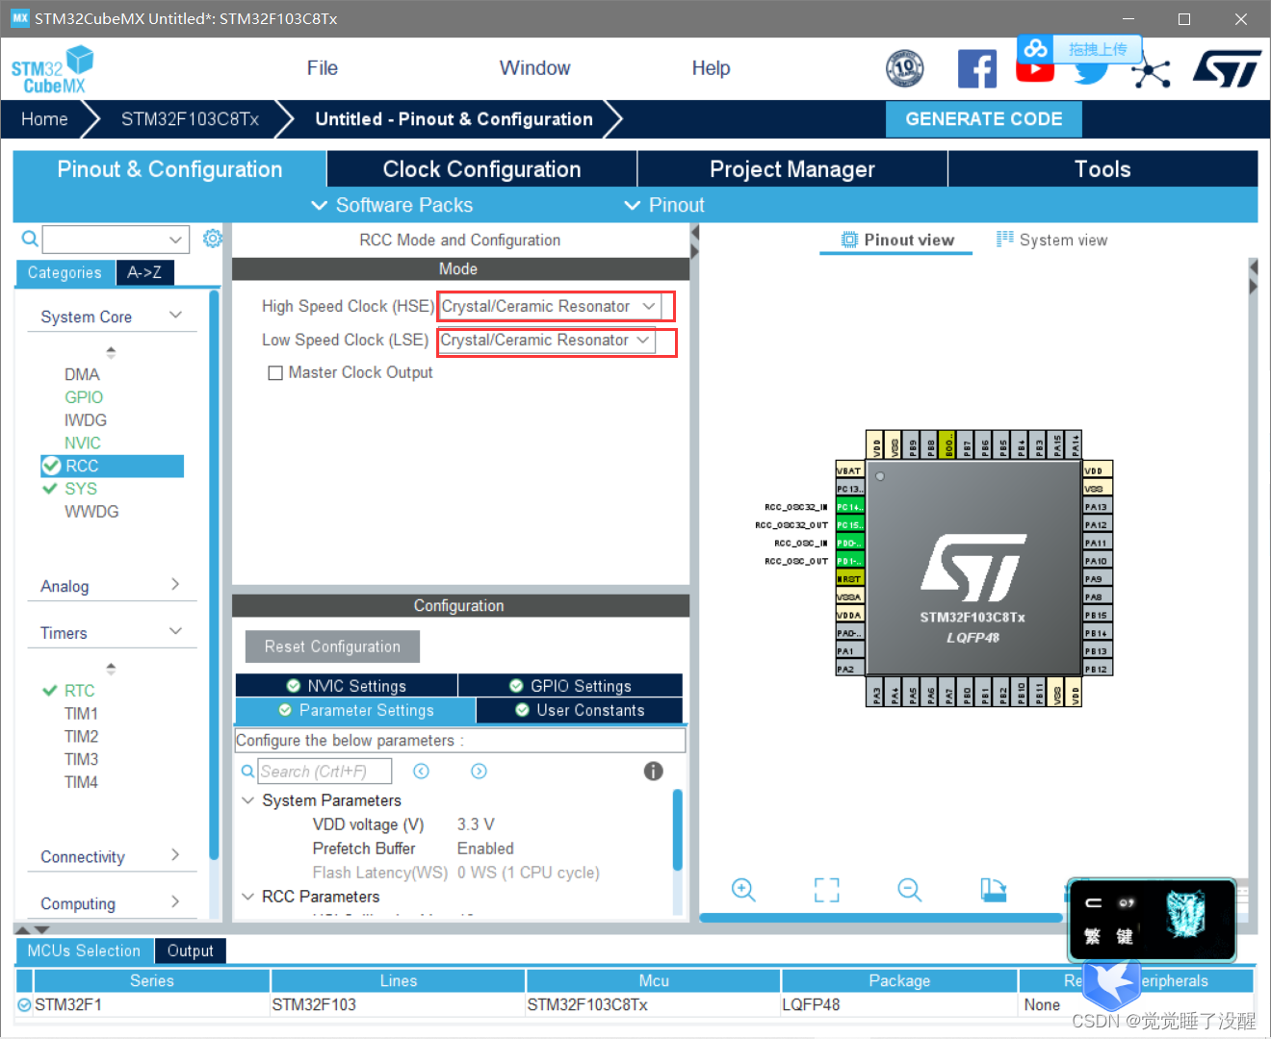This screenshot has width=1271, height=1039.
Task: Click the zoom out icon under pinout
Action: [910, 890]
